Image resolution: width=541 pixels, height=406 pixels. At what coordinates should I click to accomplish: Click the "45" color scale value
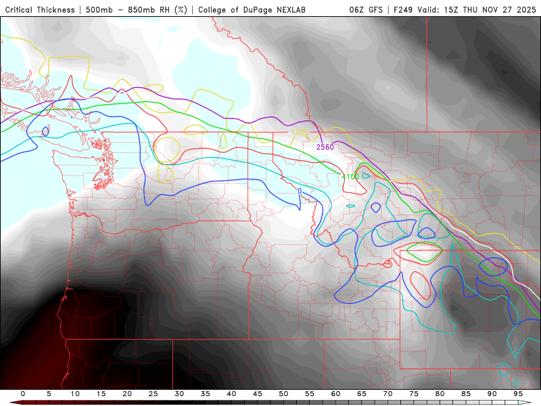(258, 394)
